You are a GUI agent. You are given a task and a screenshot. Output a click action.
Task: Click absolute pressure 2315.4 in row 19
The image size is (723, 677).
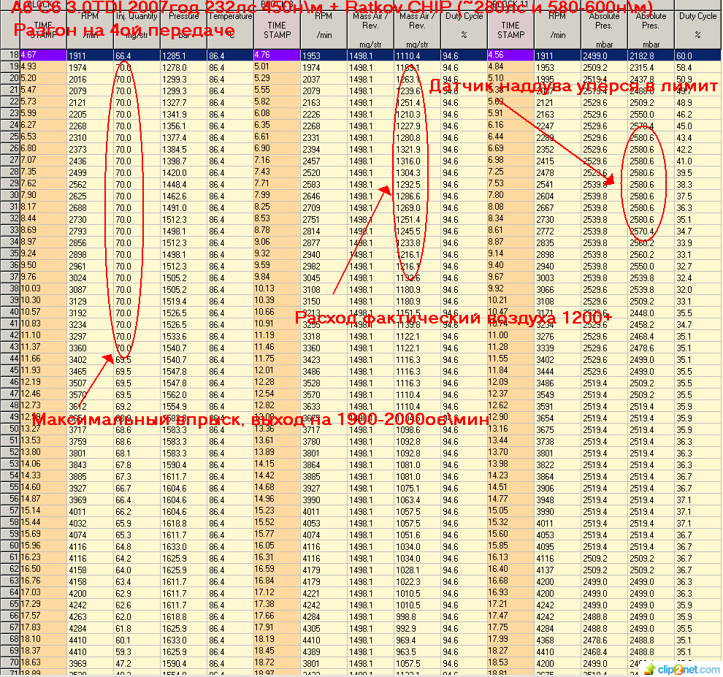pos(651,67)
